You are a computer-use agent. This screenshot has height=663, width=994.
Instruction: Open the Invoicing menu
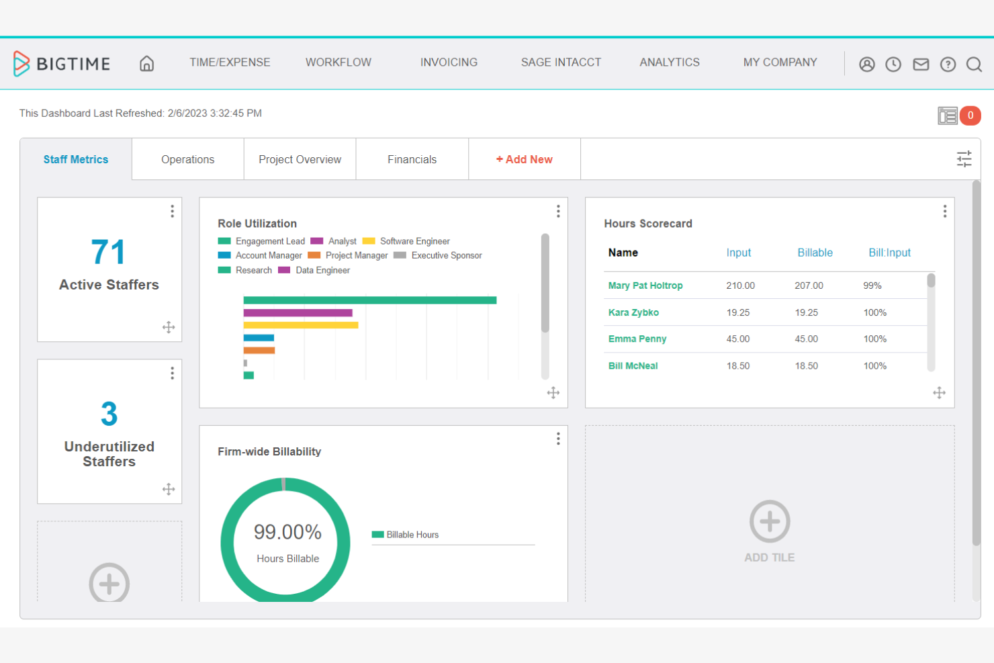448,62
